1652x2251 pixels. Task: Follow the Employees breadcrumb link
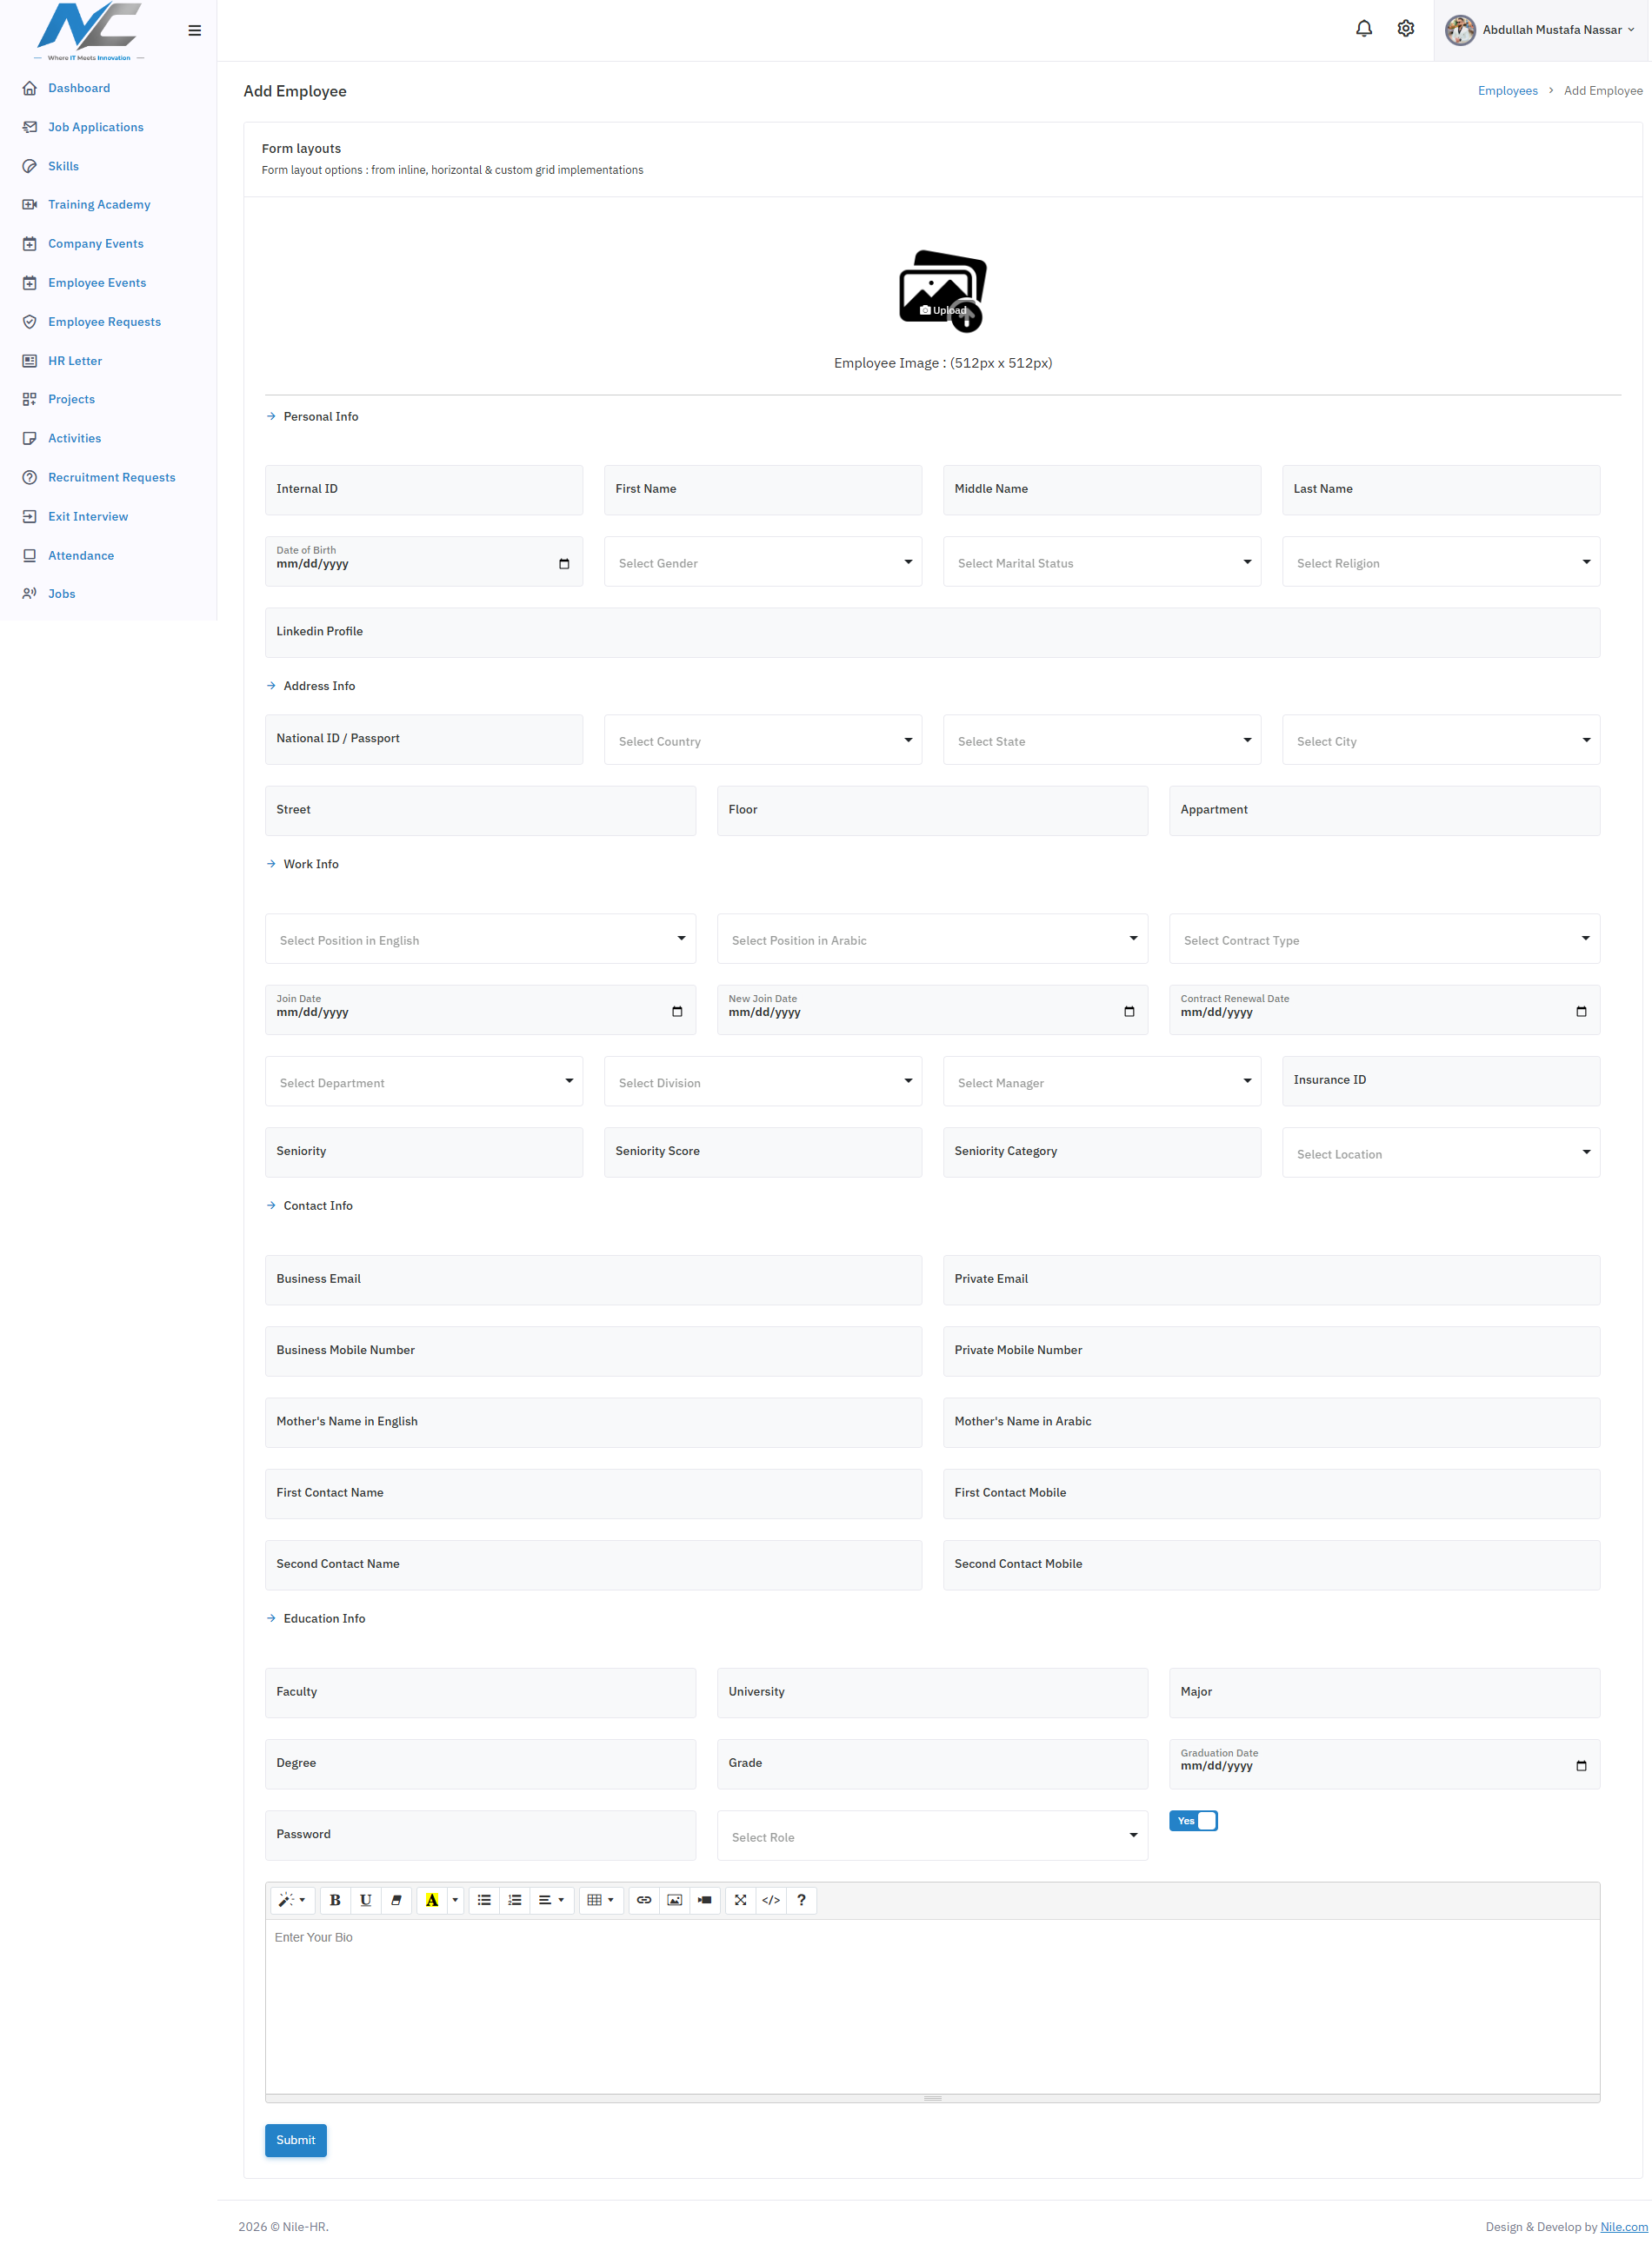point(1508,91)
